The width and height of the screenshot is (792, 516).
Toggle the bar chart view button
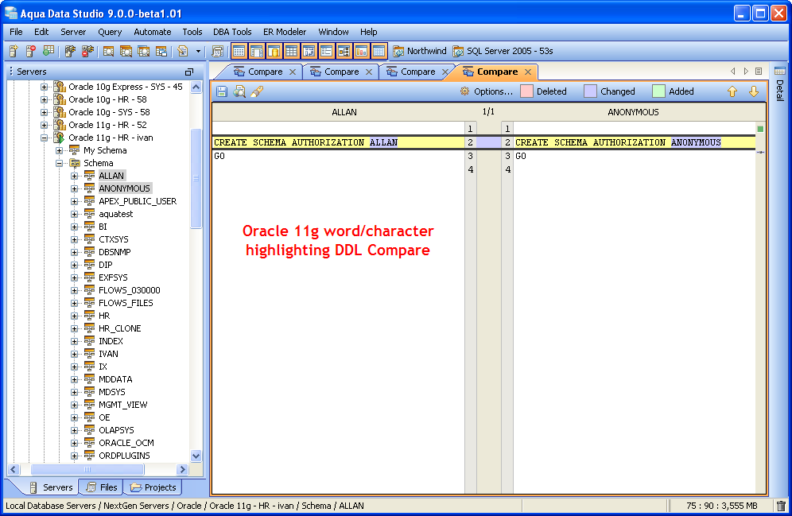click(361, 51)
